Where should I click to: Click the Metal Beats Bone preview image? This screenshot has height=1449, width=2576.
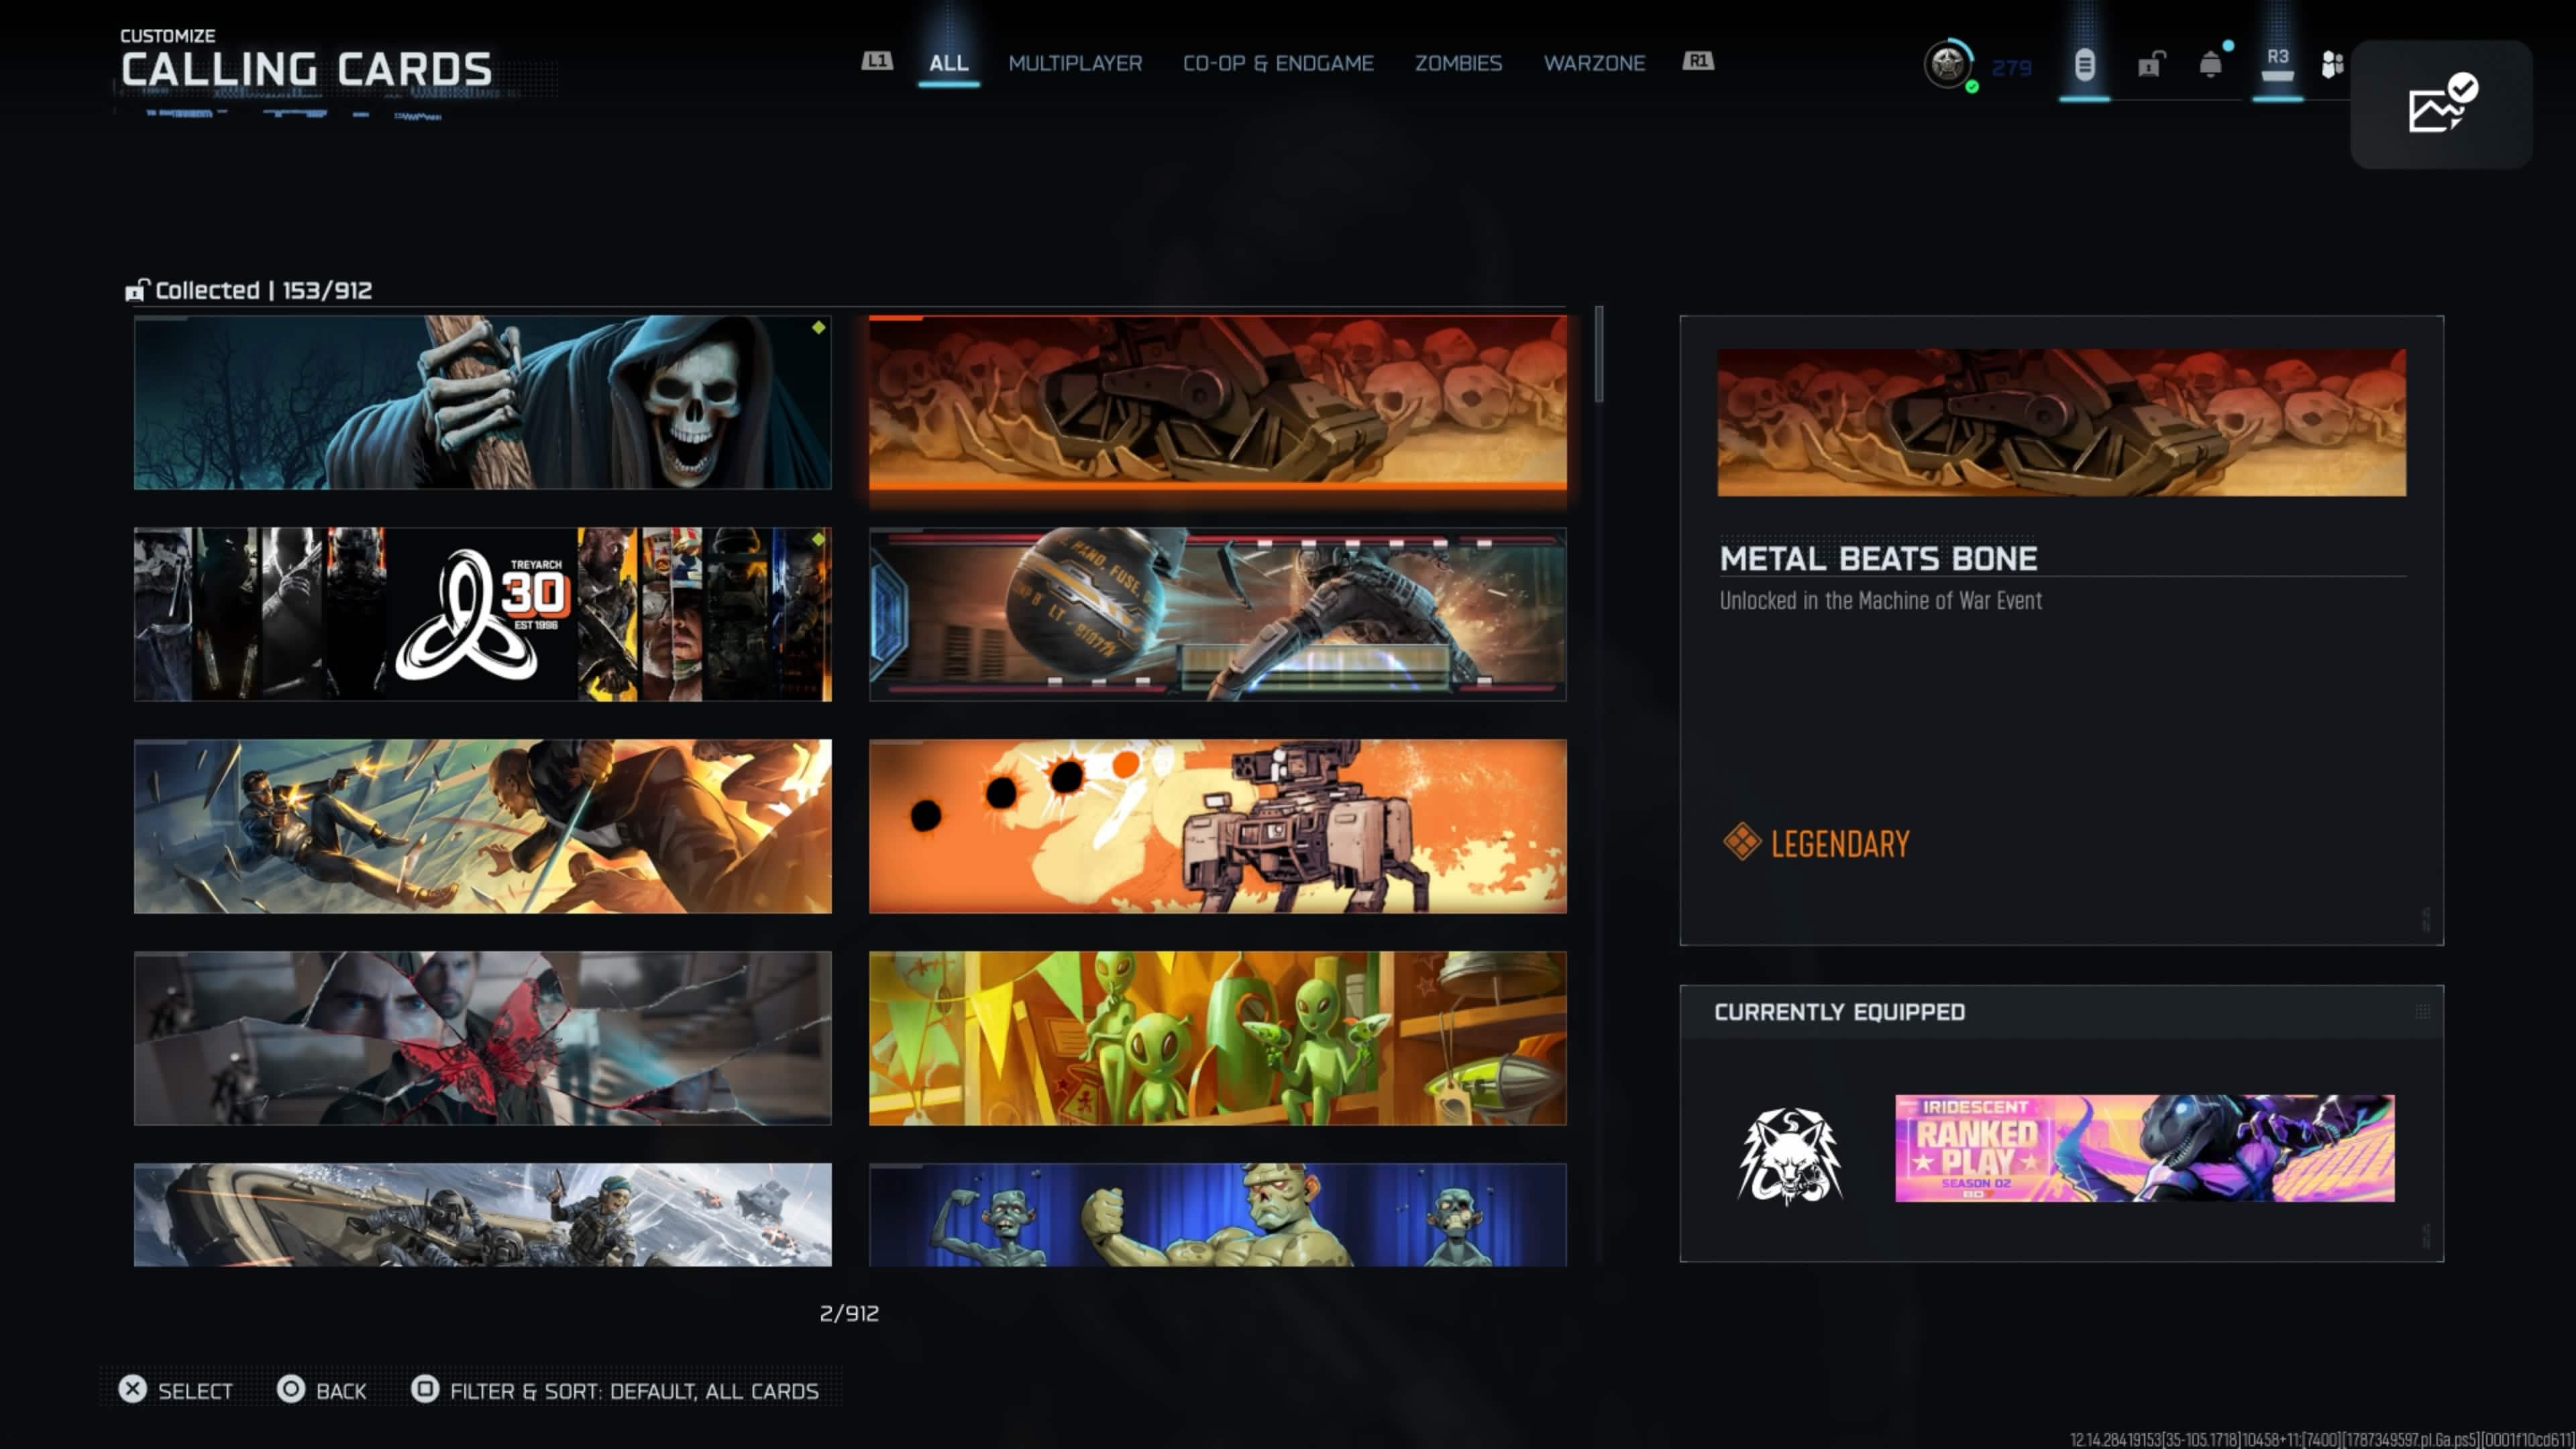pos(2061,422)
